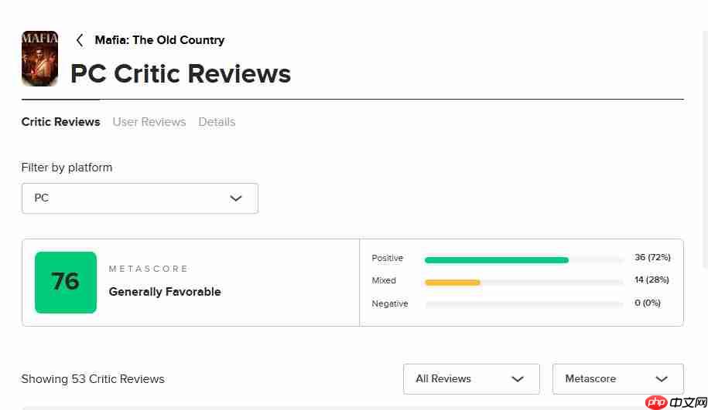Select the Positive label in score breakdown
The width and height of the screenshot is (708, 410).
[x=388, y=258]
